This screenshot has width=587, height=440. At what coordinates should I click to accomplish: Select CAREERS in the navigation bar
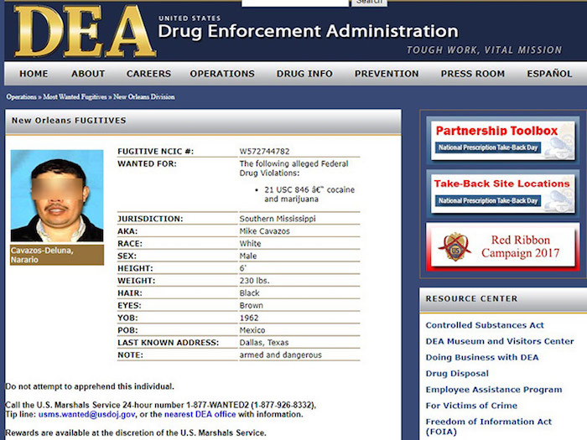(148, 74)
